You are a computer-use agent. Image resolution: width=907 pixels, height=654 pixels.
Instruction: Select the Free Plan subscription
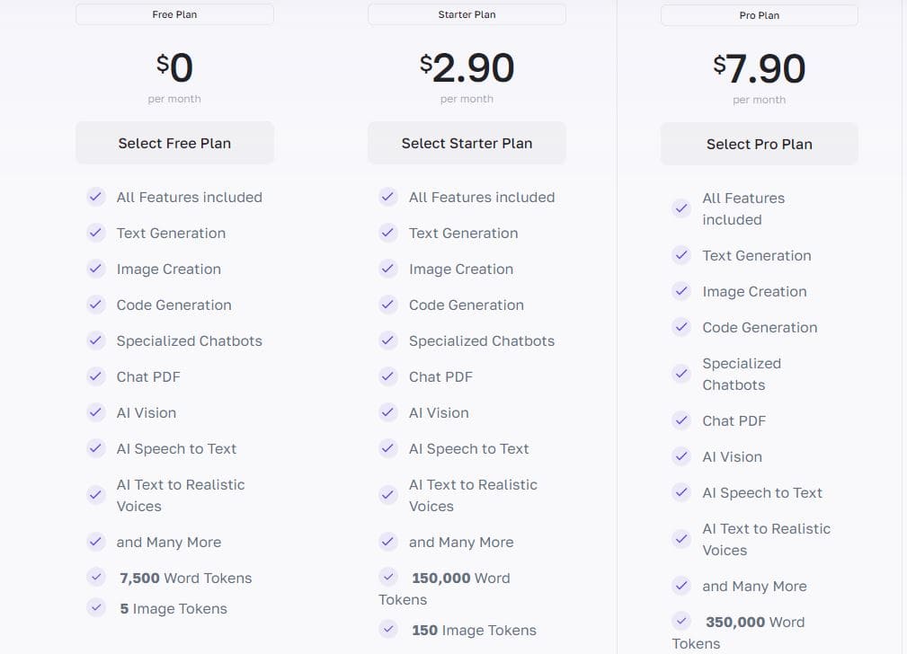tap(174, 142)
